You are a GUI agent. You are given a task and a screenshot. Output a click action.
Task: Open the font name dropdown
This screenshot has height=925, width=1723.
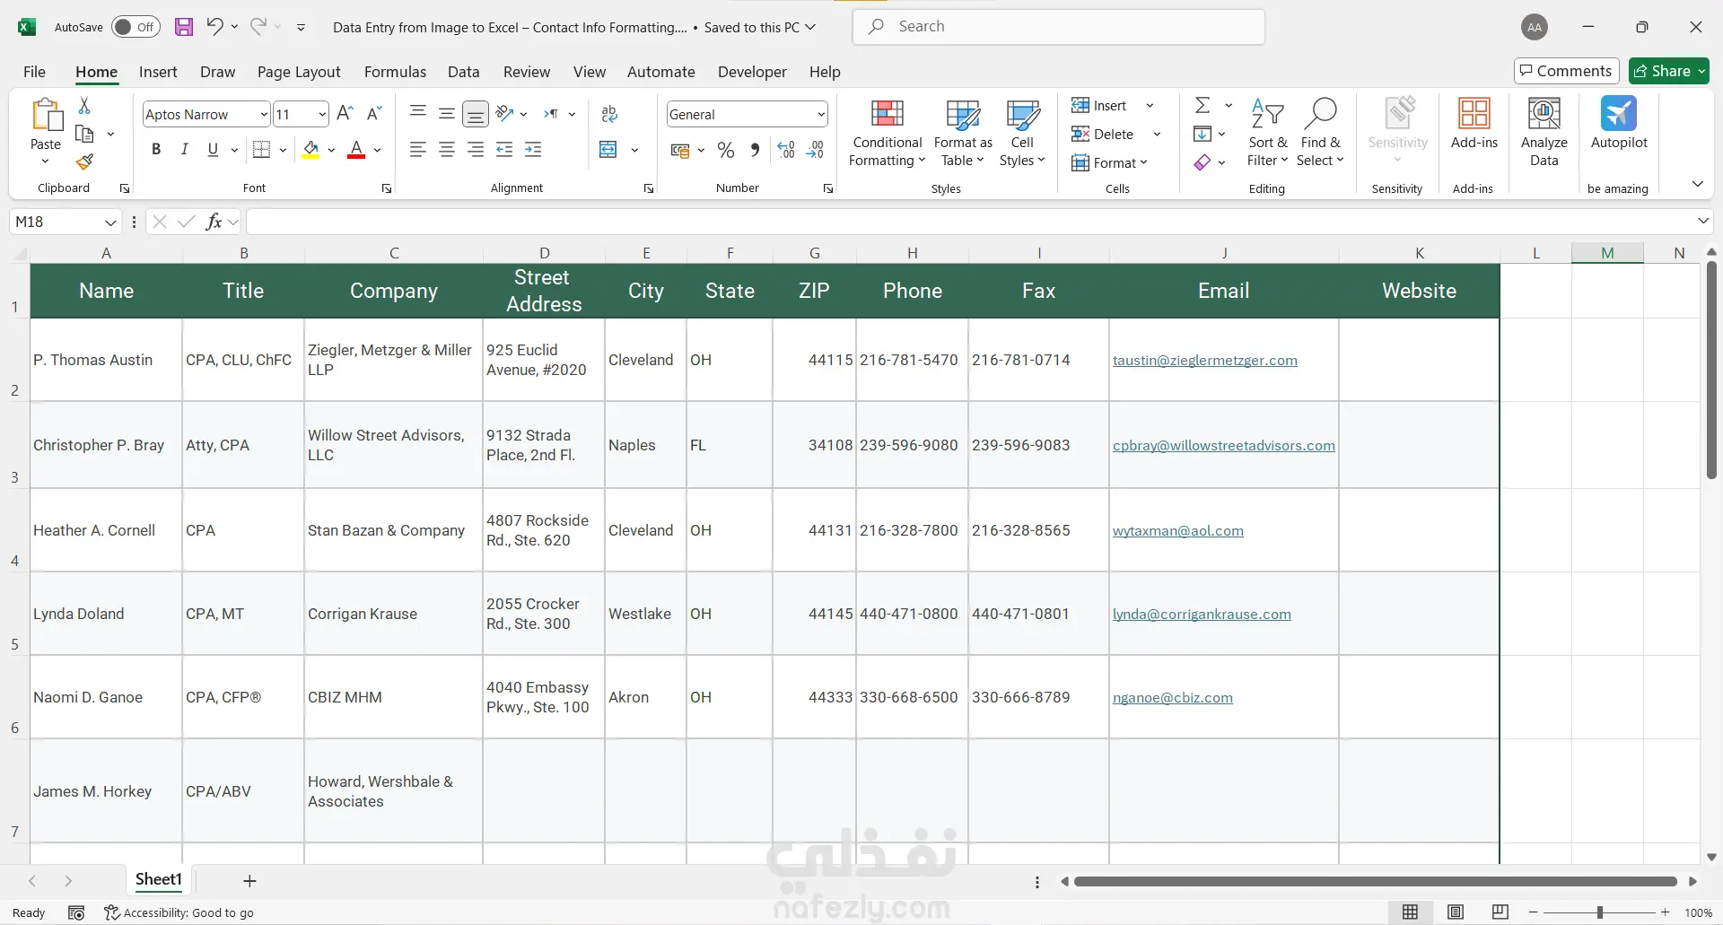[x=263, y=115]
